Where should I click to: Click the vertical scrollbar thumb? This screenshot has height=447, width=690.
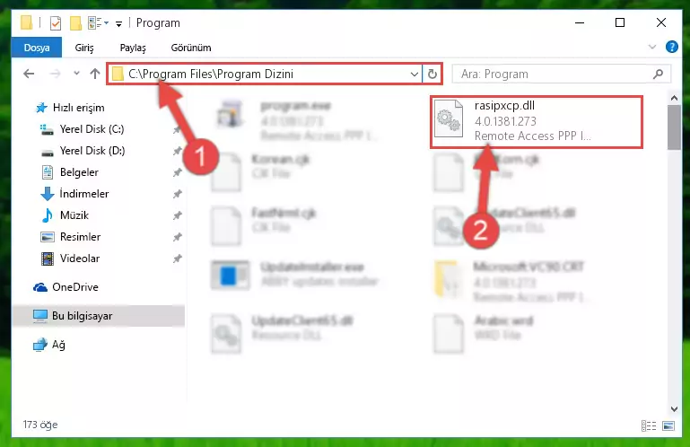pyautogui.click(x=674, y=127)
